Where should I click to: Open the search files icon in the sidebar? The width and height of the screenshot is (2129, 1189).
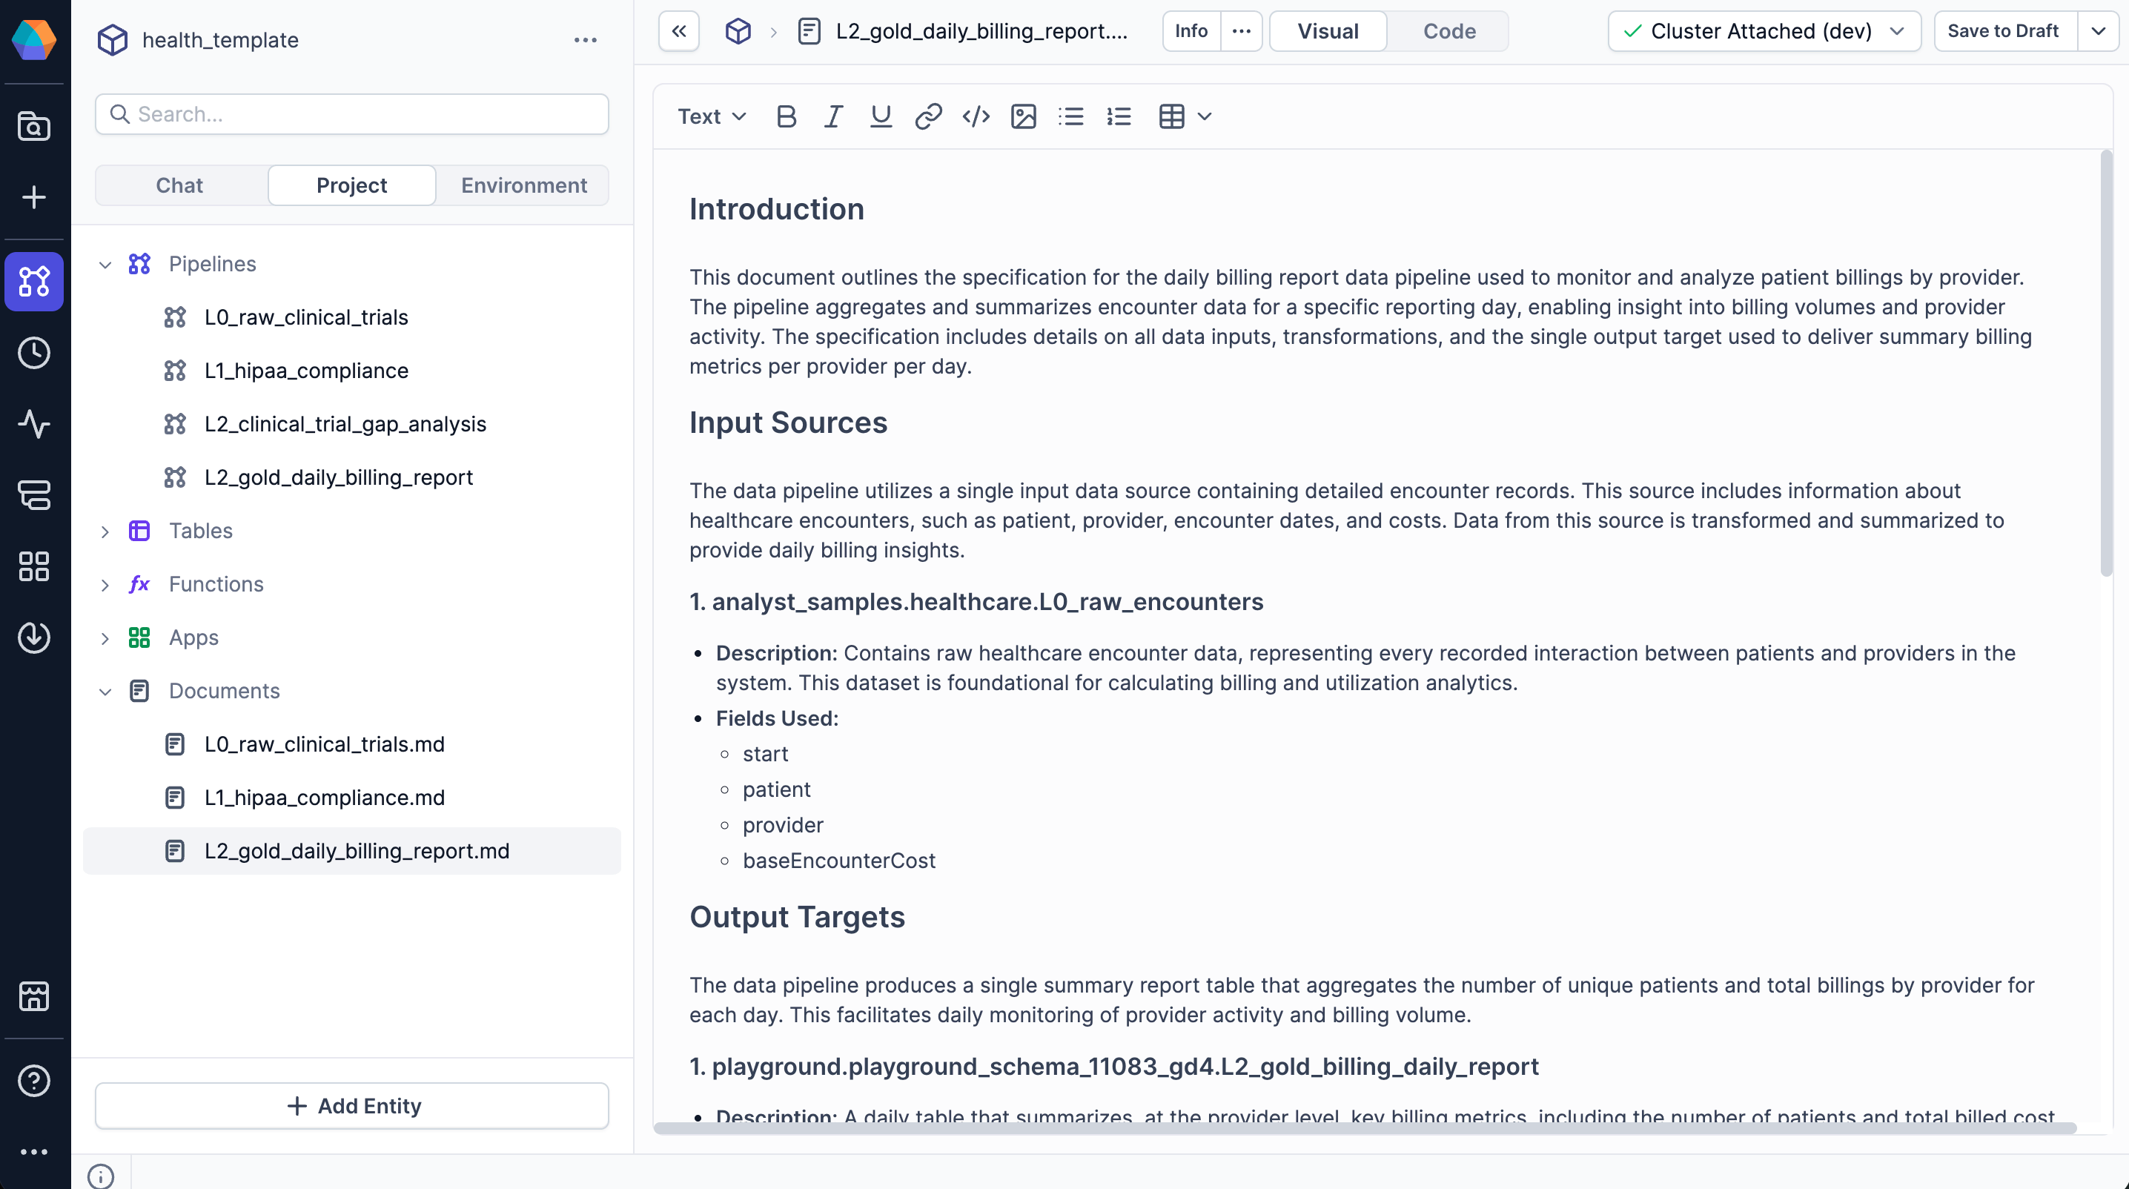coord(34,125)
